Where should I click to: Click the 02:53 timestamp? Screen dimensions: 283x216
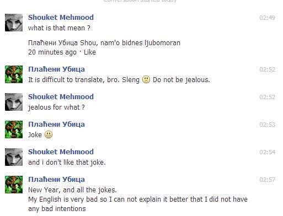(x=267, y=125)
